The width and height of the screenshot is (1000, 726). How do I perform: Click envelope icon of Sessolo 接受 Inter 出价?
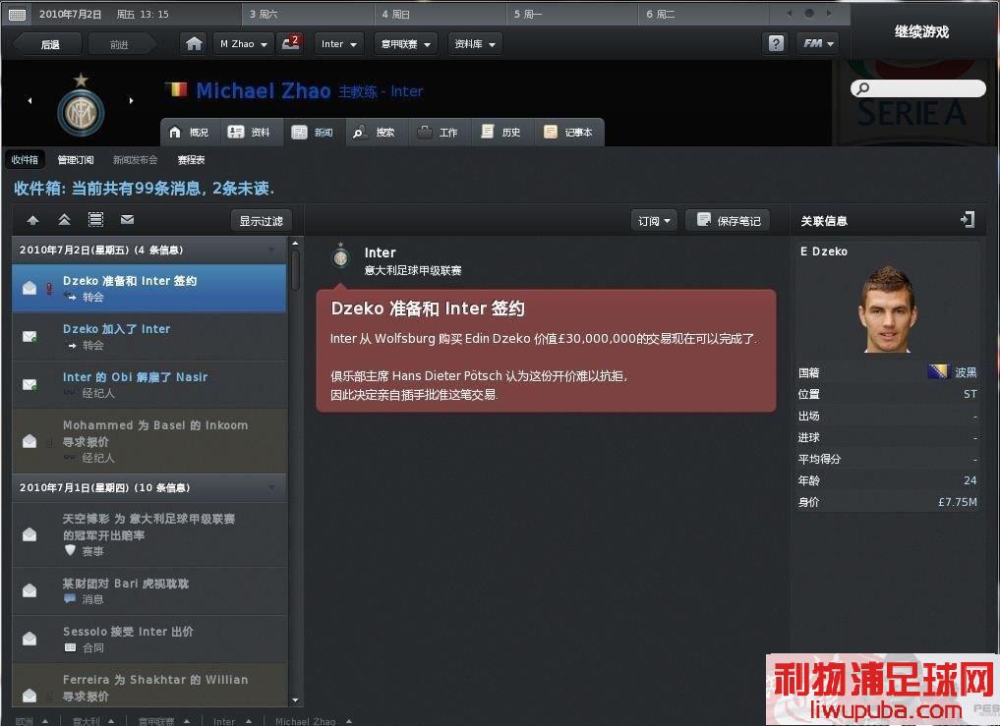(29, 639)
